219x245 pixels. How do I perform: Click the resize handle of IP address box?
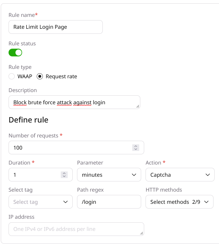coord(141,233)
